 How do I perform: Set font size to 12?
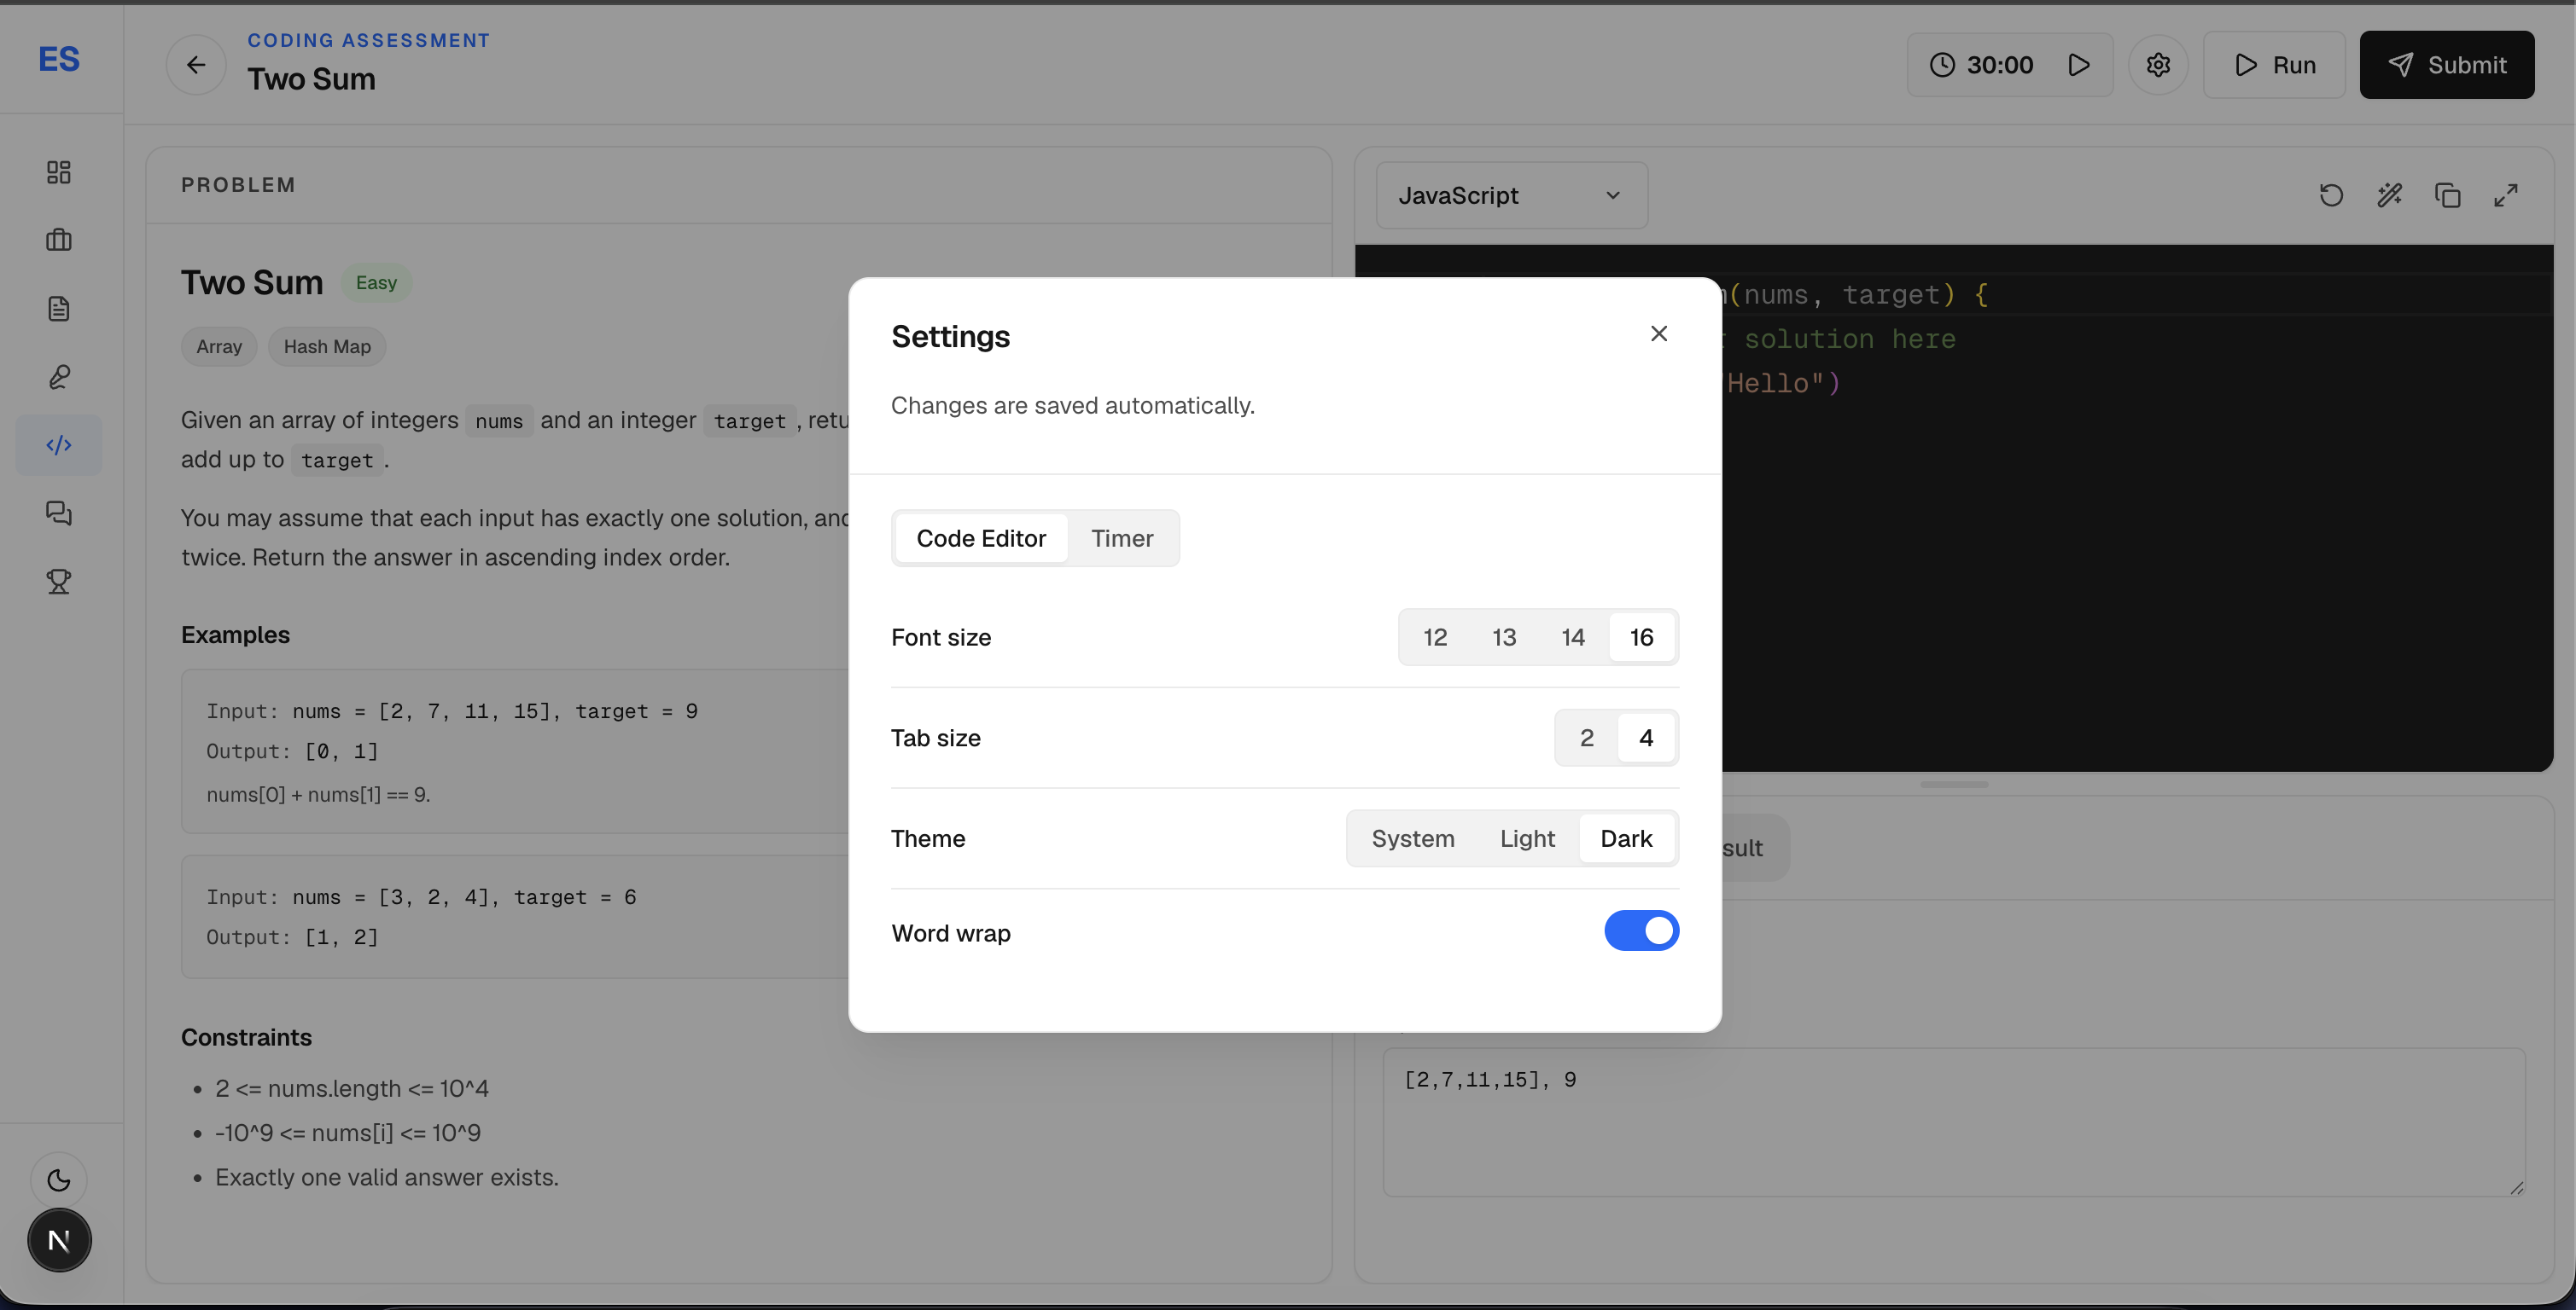pyautogui.click(x=1435, y=637)
